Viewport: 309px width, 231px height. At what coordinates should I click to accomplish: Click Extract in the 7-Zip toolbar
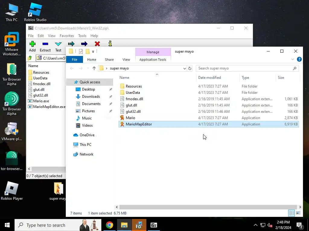pyautogui.click(x=45, y=47)
